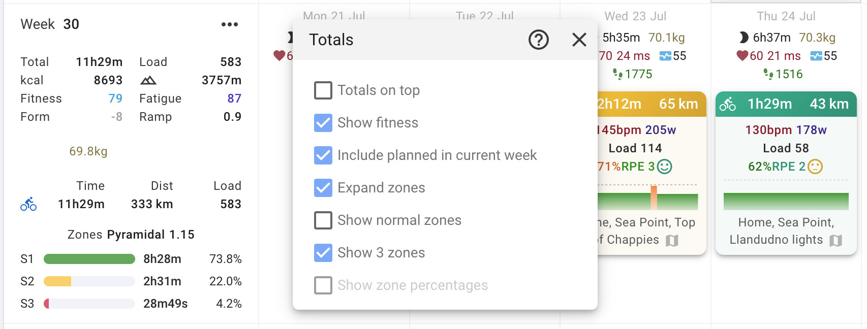Enable Totals on top checkbox
867x329 pixels.
pyautogui.click(x=323, y=90)
